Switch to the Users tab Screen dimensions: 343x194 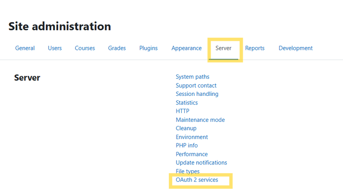[x=55, y=48]
